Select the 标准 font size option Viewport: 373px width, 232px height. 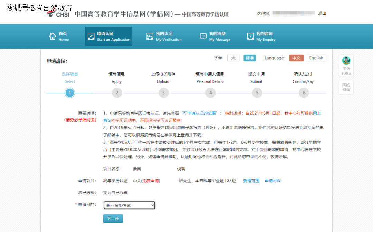pyautogui.click(x=250, y=58)
